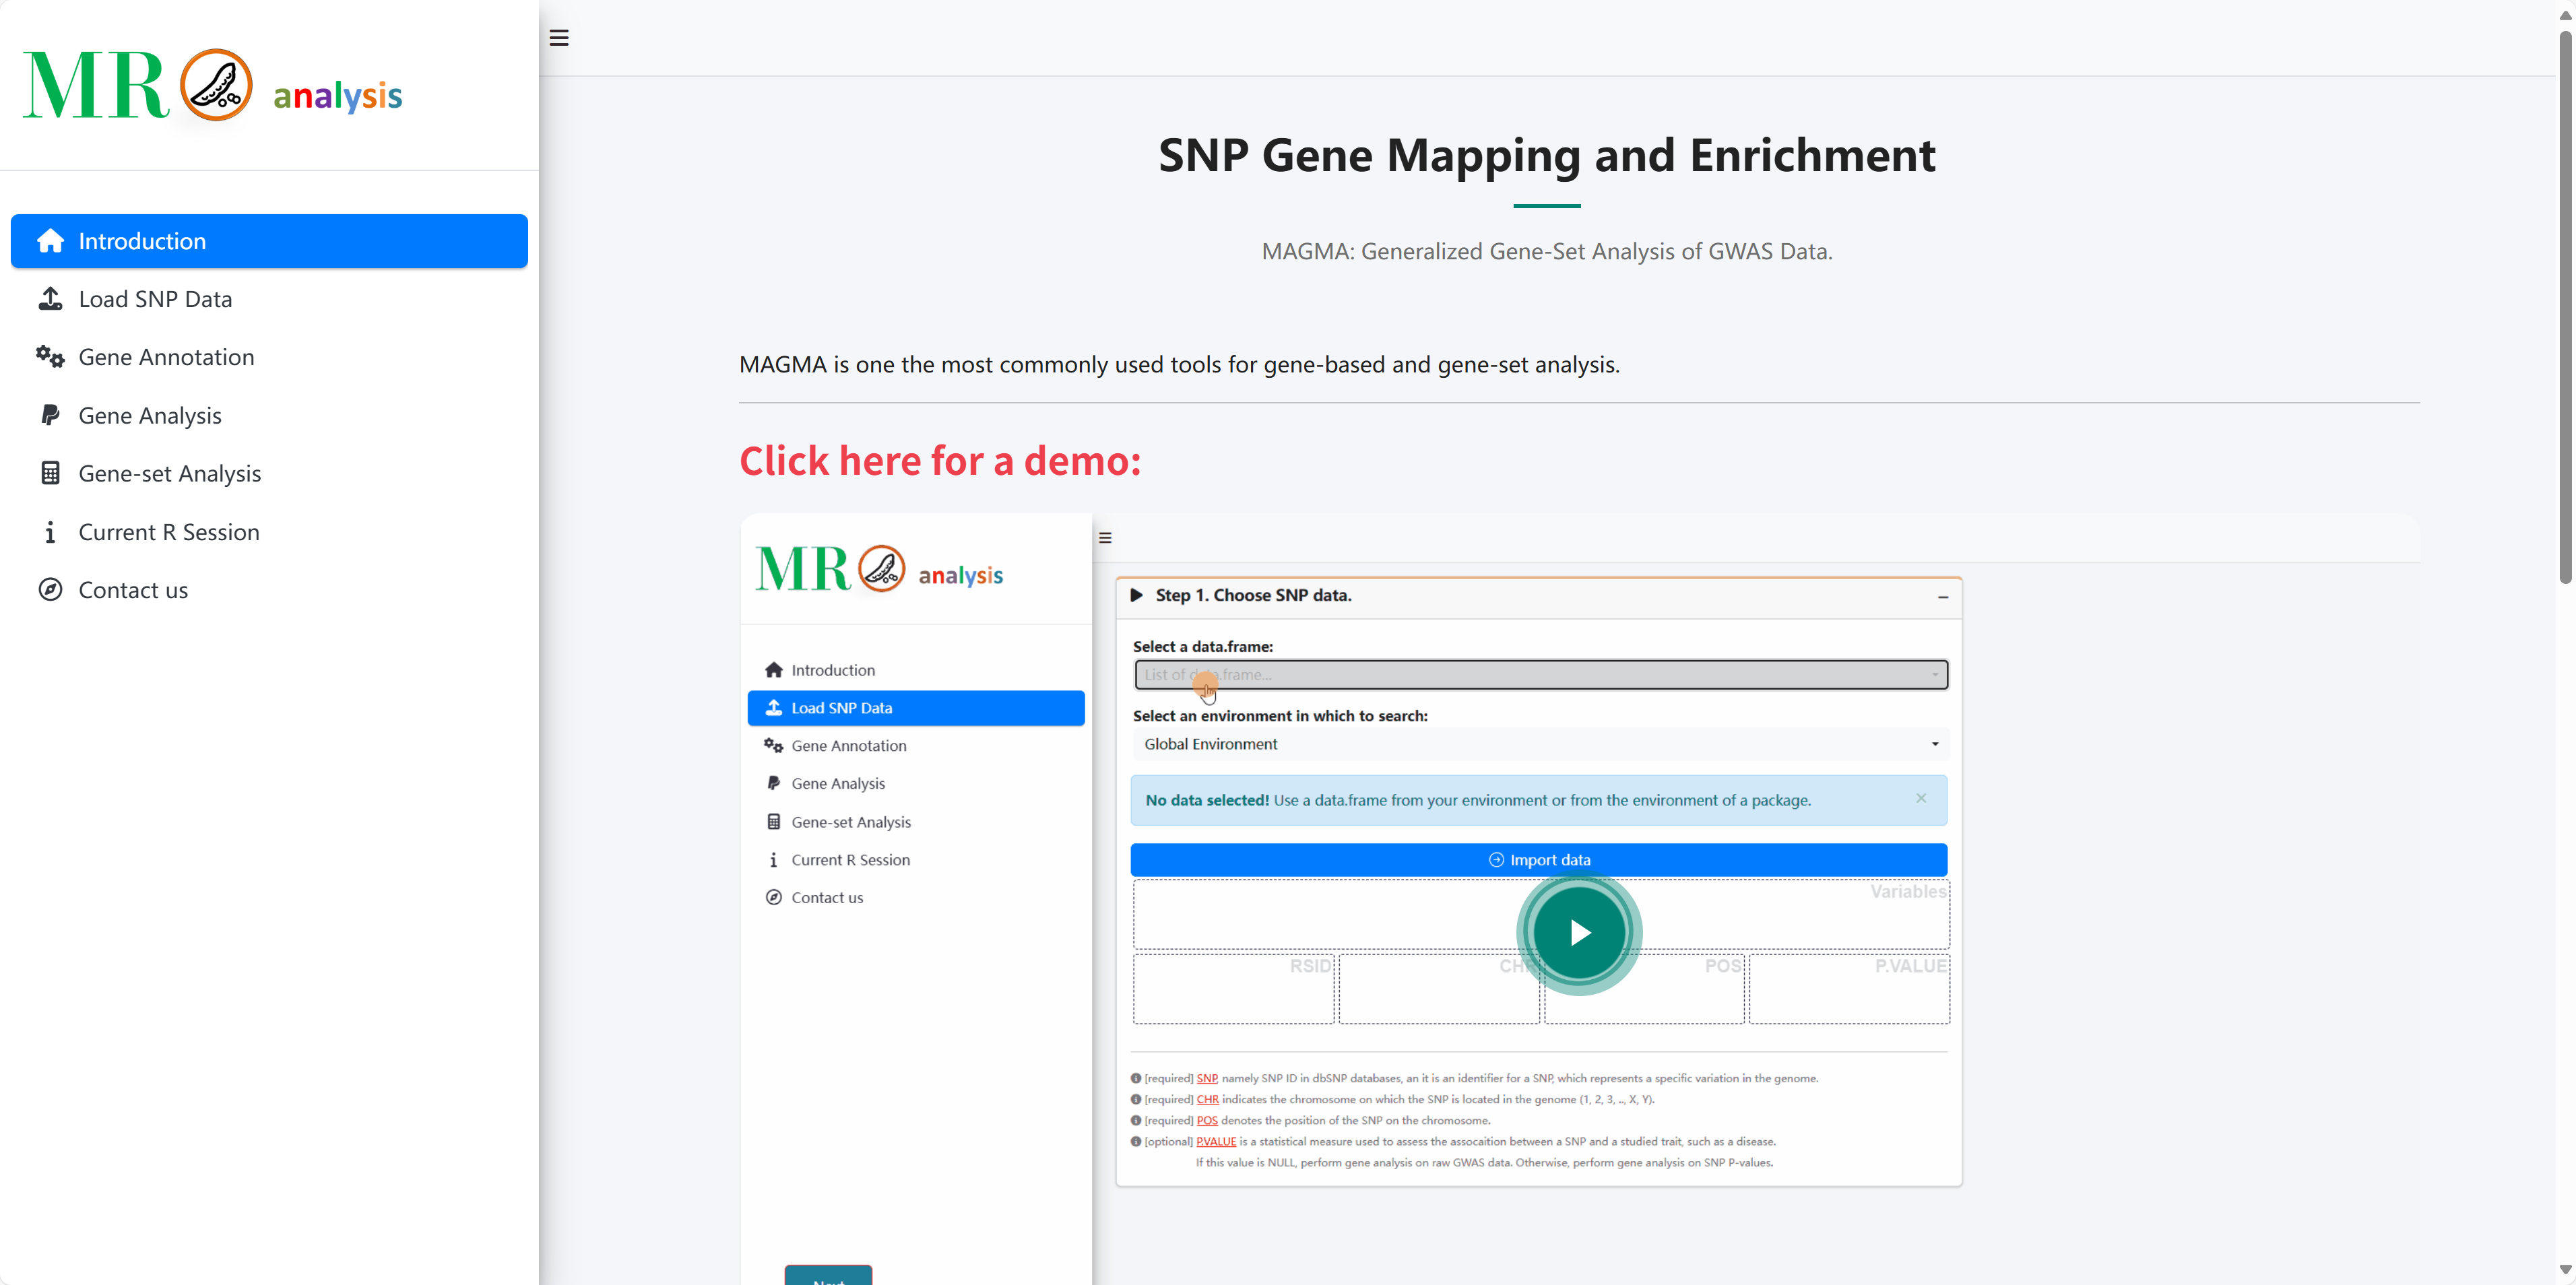Expand the Global Environment dropdown in demo
This screenshot has width=2576, height=1285.
click(1540, 744)
